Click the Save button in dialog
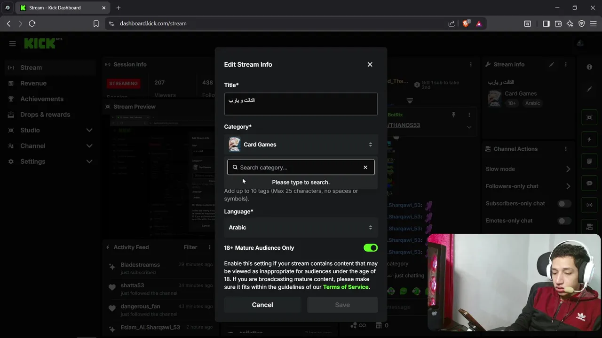Viewport: 602px width, 338px height. (342, 305)
